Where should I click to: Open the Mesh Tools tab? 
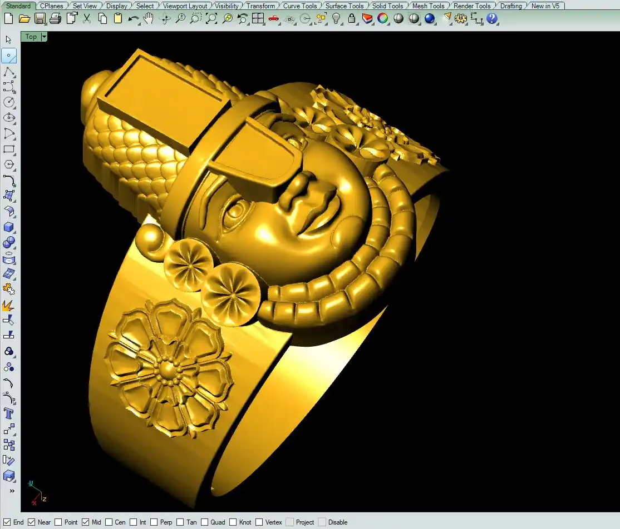coord(428,6)
